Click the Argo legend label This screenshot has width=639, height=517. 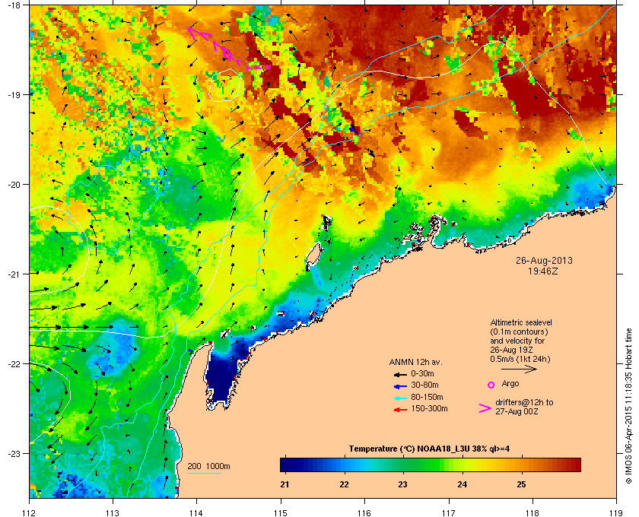[x=510, y=383]
